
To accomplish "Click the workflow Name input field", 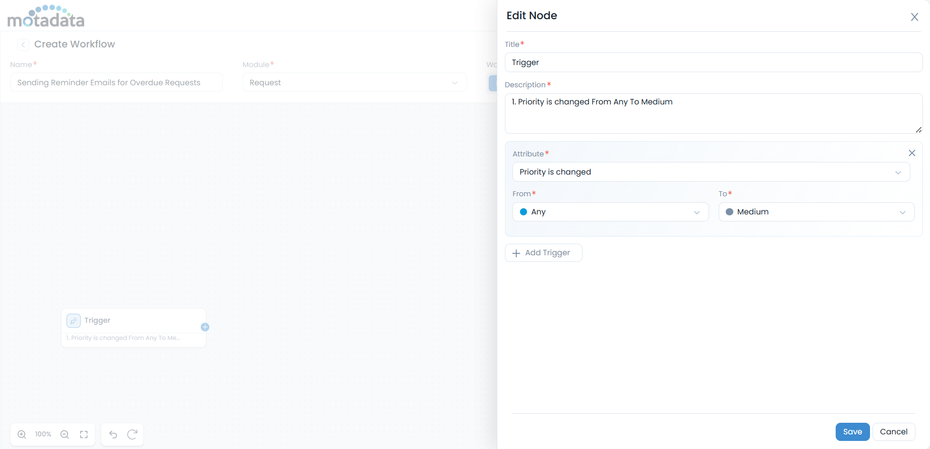I will click(116, 83).
